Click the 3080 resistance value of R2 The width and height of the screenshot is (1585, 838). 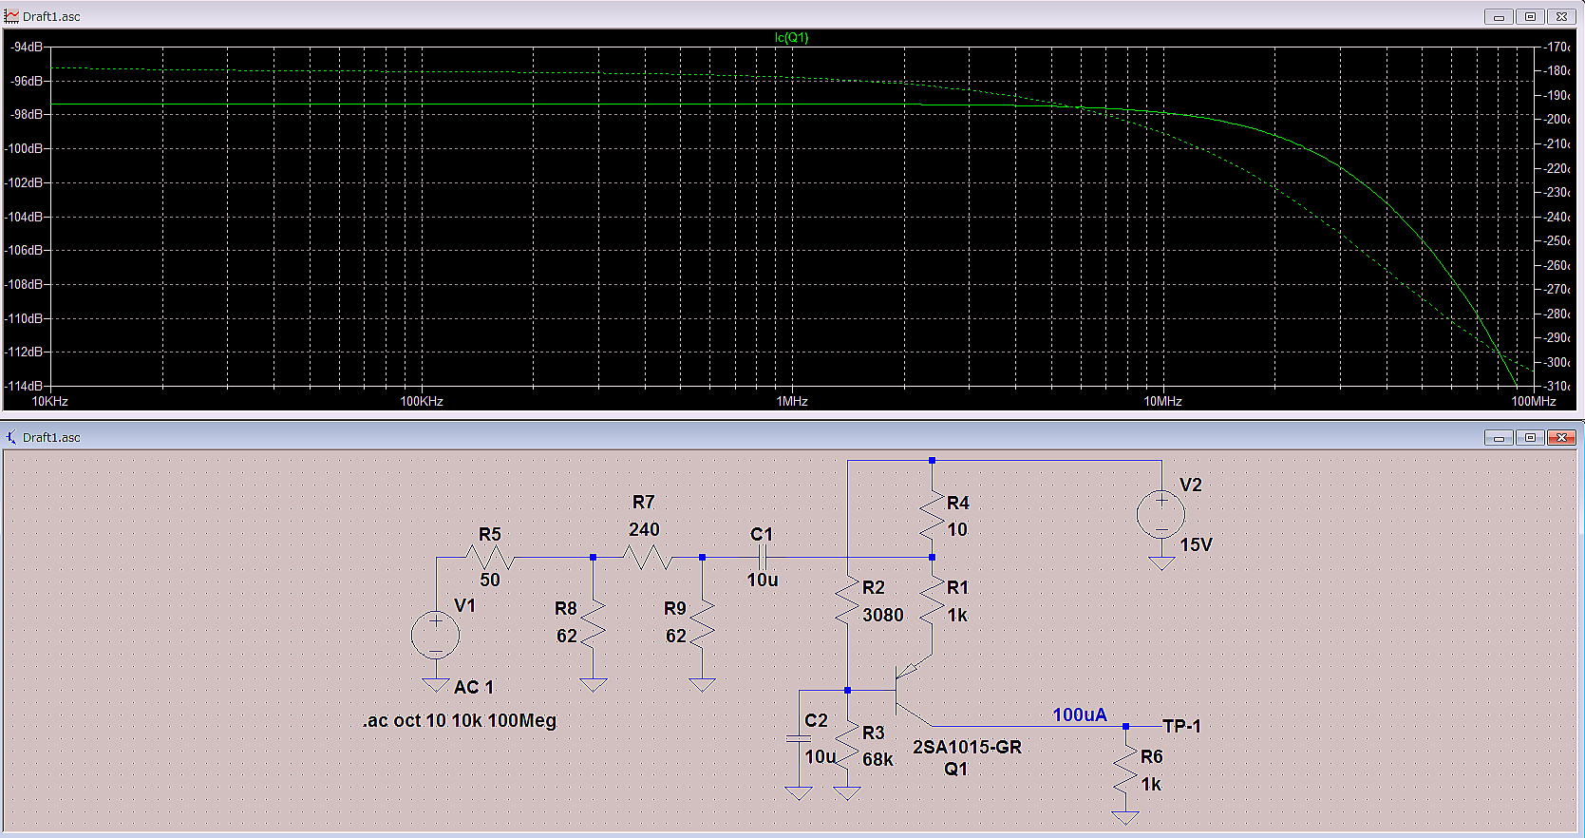pyautogui.click(x=883, y=615)
